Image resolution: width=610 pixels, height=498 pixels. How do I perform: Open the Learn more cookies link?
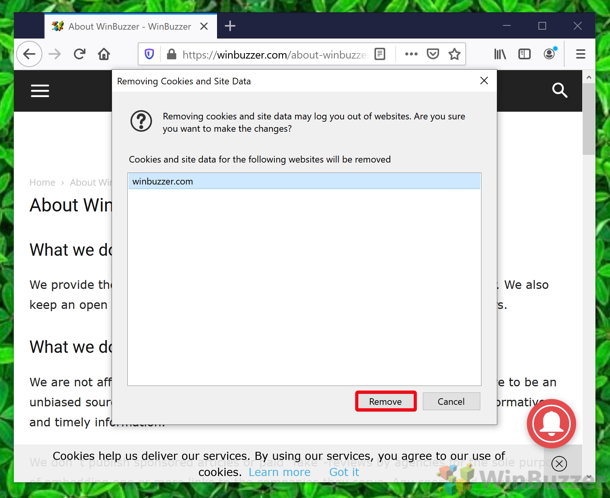coord(279,472)
